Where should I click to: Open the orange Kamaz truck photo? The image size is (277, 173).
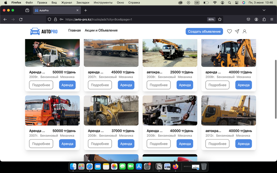coord(52,110)
